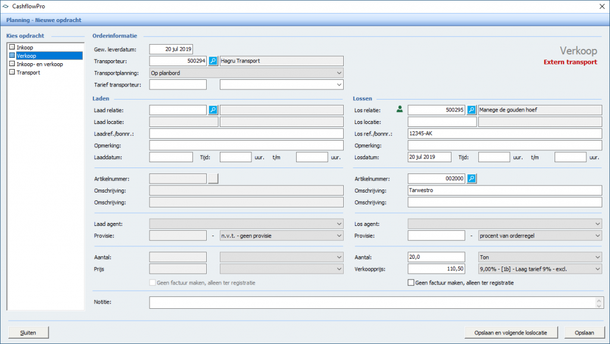This screenshot has height=344, width=610.
Task: Click Lossen Artikelnummer field 002000
Action: point(436,179)
